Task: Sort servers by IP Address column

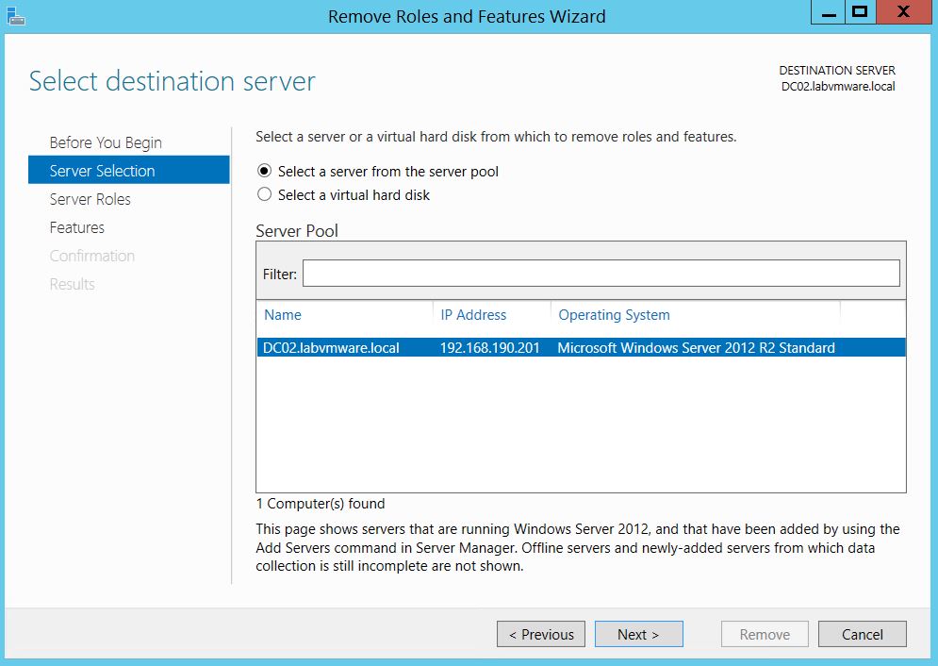Action: (473, 315)
